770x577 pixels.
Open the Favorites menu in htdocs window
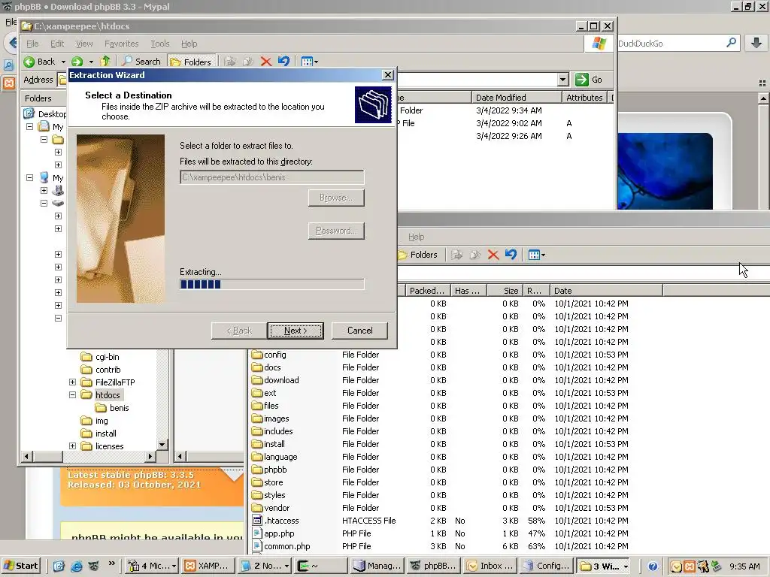[x=121, y=44]
